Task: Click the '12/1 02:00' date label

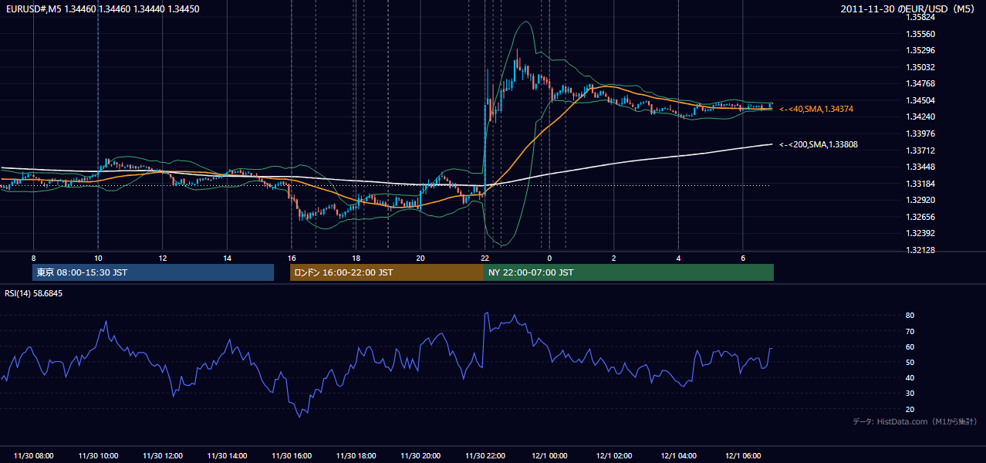Action: click(614, 456)
